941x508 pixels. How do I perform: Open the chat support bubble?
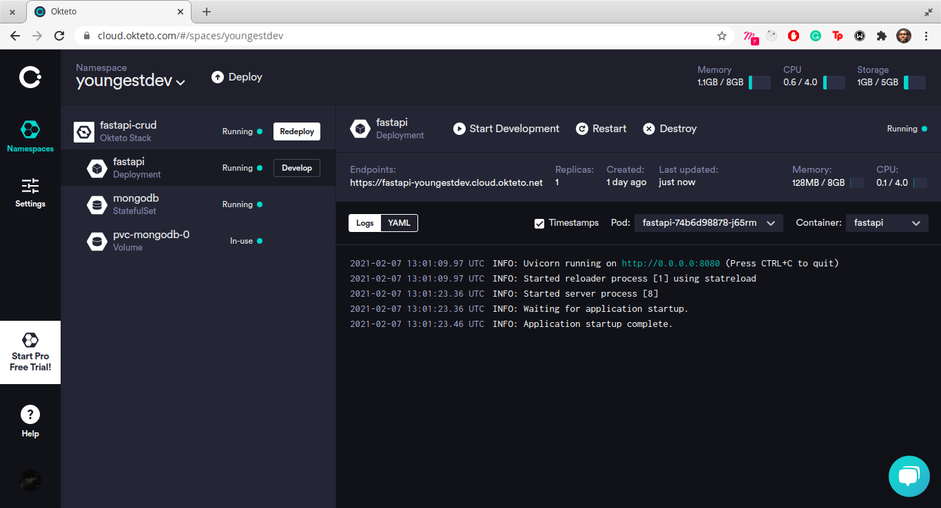pyautogui.click(x=909, y=476)
